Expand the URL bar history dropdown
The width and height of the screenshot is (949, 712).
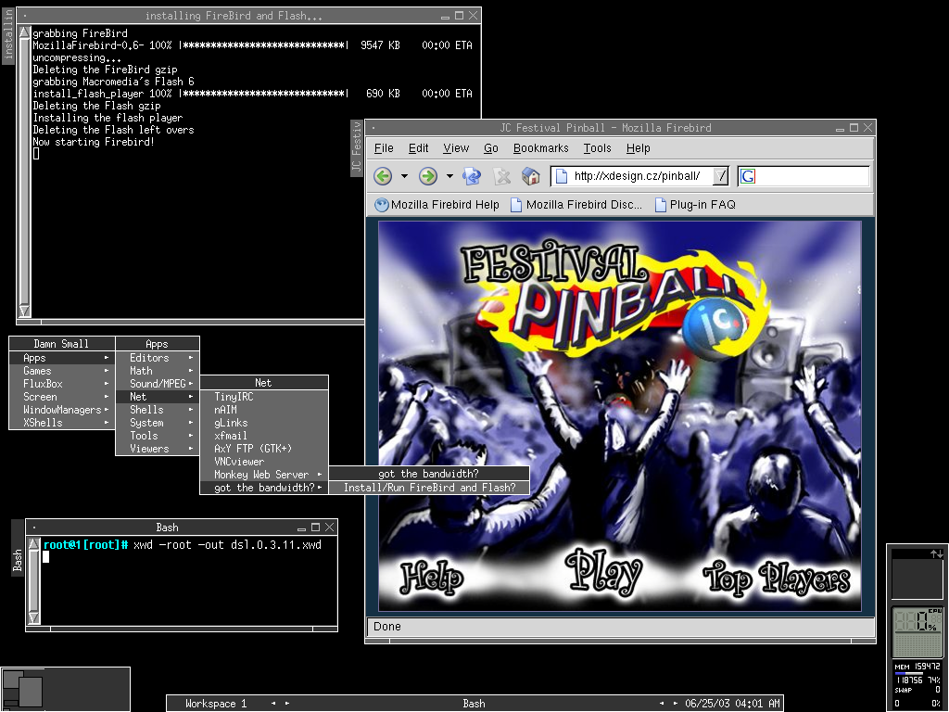tap(720, 176)
